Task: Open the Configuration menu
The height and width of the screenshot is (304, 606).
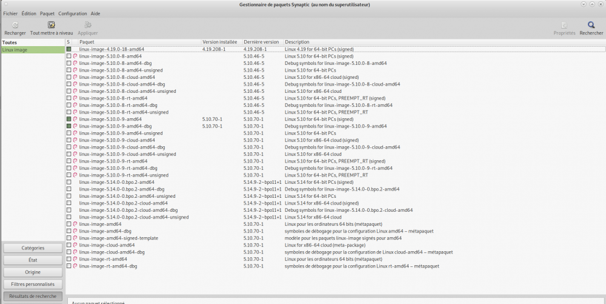Action: [72, 13]
